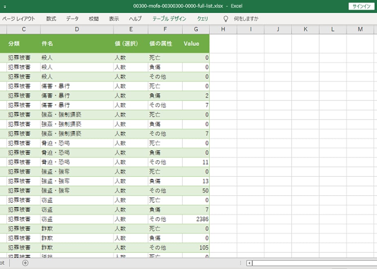The image size is (377, 269).
Task: Open the ページ レイアウト ribbon tab
Action: tap(18, 19)
